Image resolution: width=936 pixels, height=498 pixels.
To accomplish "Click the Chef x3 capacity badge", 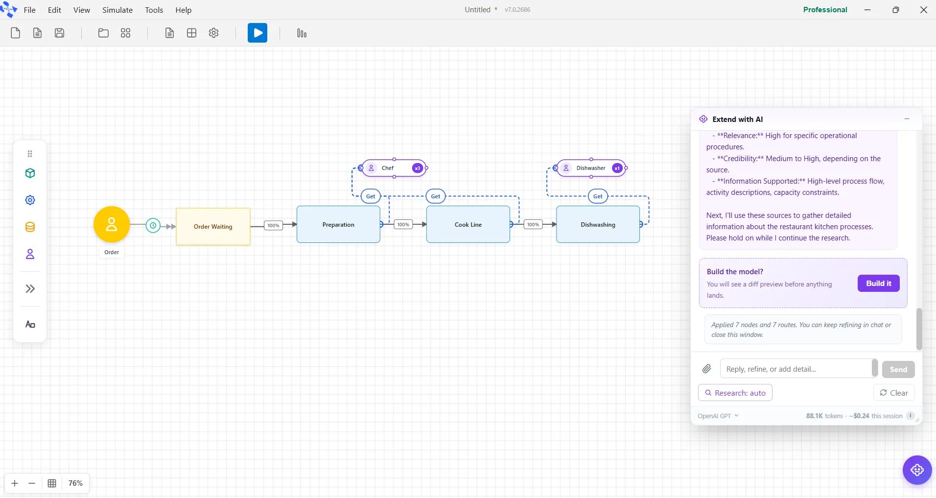I will tap(417, 168).
